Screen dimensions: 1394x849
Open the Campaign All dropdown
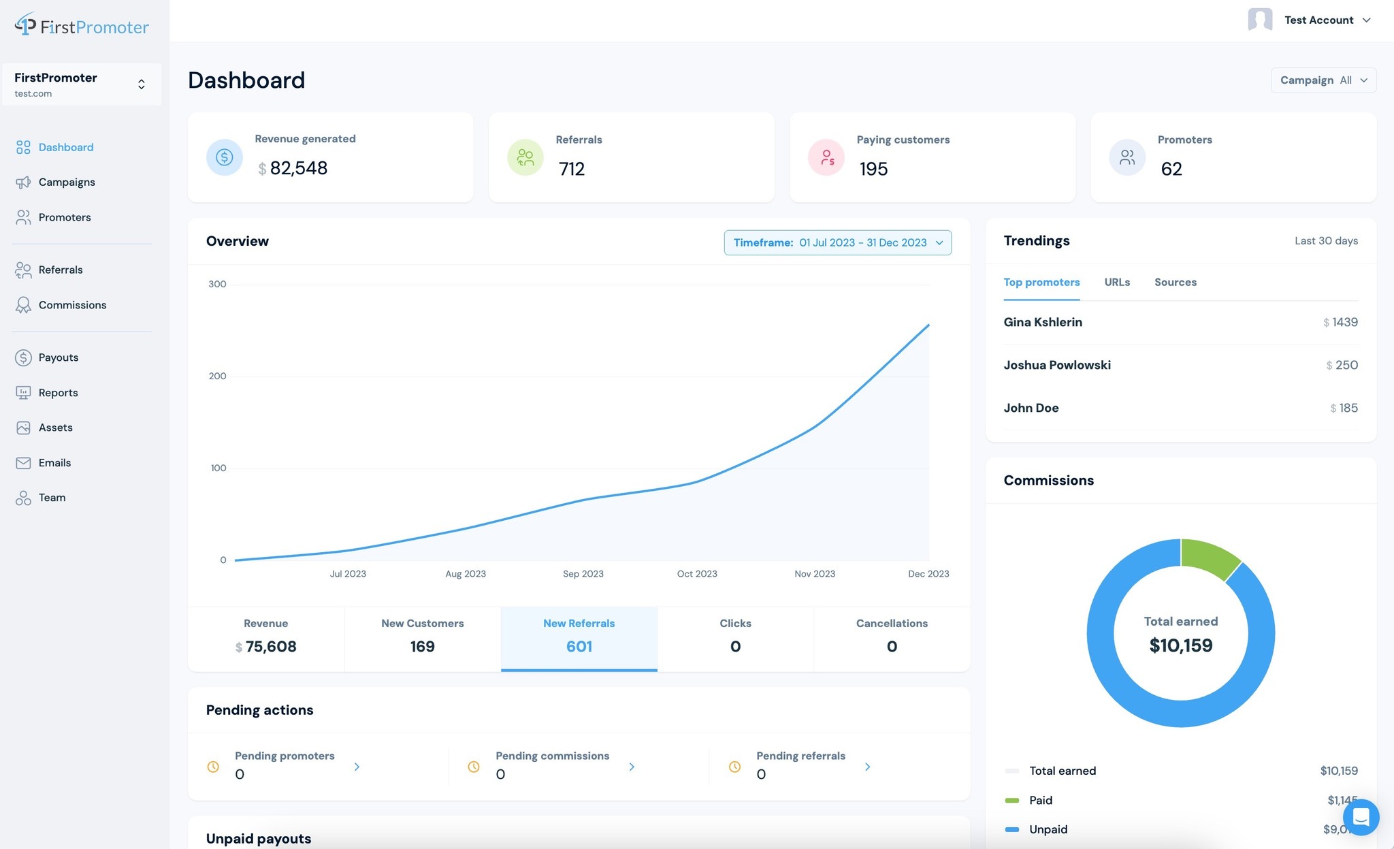[x=1322, y=80]
